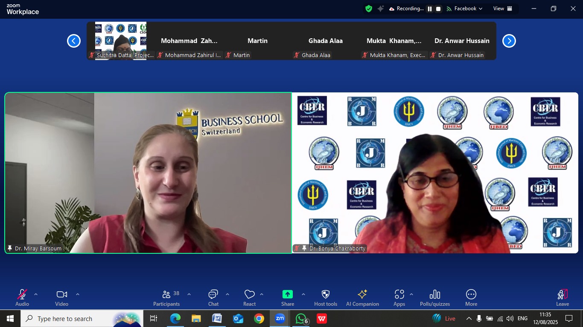Open Polls/quizzes
The width and height of the screenshot is (583, 327).
pos(434,298)
